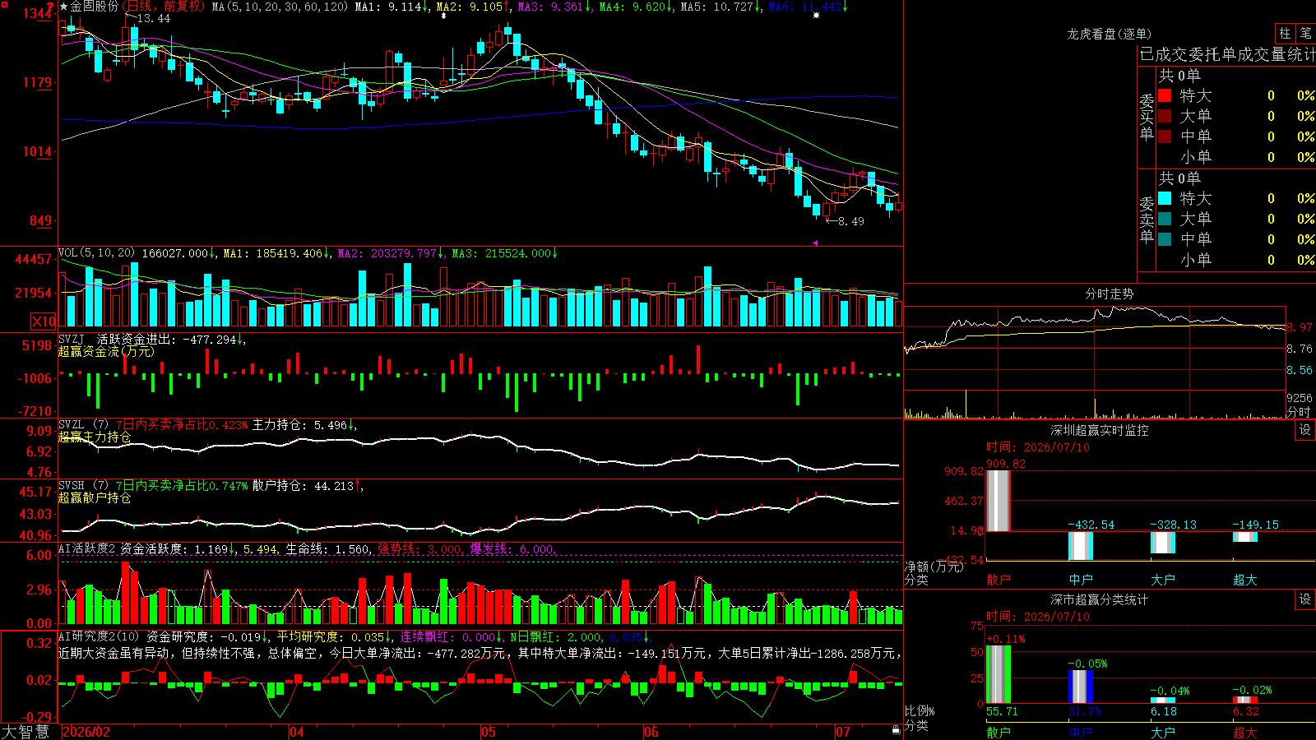Click the red square icon beside the price axis
This screenshot has height=740, width=1316.
(5, 6)
